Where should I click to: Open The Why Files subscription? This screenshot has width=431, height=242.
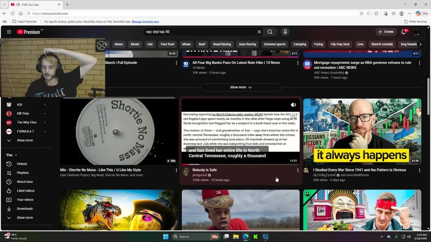[x=27, y=122]
